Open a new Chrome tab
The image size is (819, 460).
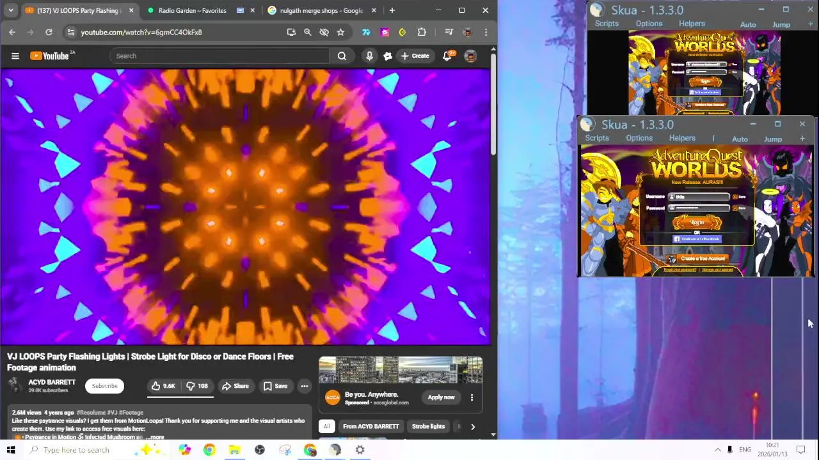tap(392, 10)
